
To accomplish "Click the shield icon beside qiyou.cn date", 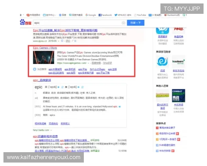I will pyautogui.click(x=62, y=41).
